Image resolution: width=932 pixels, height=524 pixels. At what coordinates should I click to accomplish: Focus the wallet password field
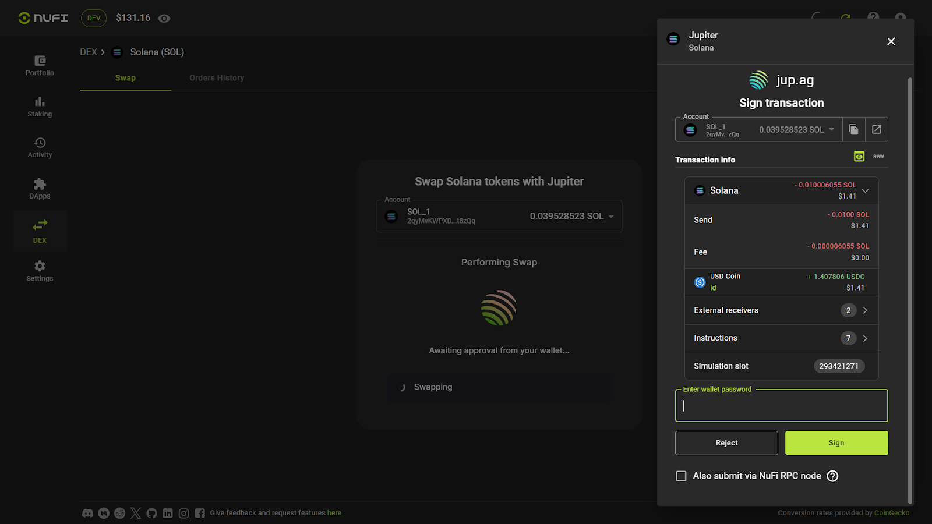[781, 406]
